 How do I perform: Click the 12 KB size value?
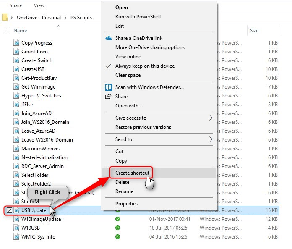tap(271, 219)
